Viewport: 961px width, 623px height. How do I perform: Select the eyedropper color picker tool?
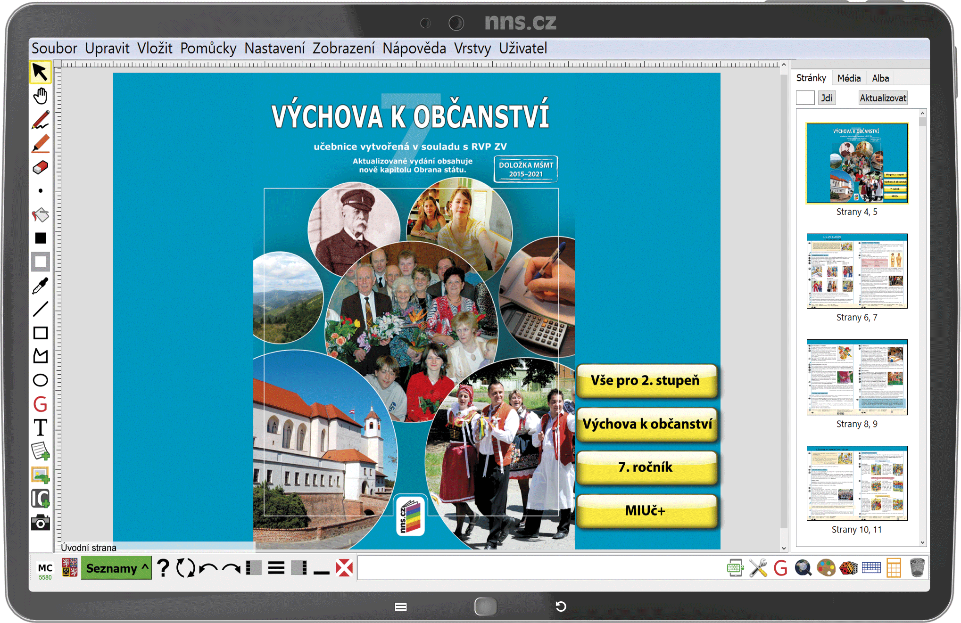(x=41, y=286)
